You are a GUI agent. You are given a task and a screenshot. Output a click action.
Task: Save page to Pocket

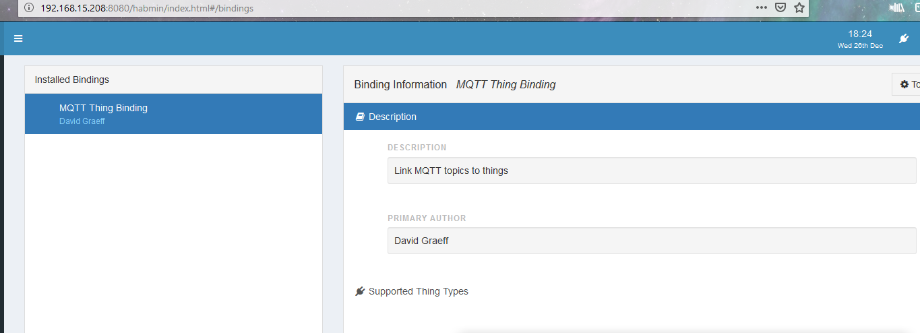tap(780, 8)
